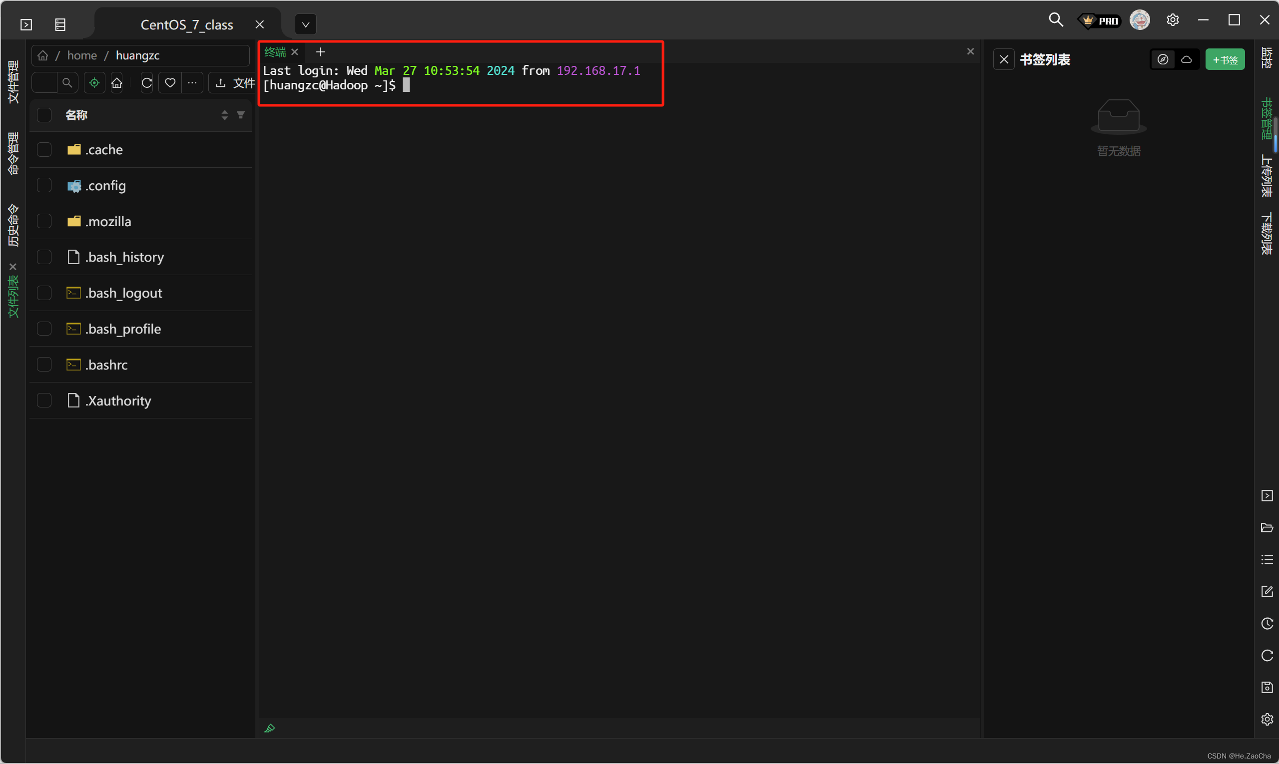Screen dimensions: 1279x764
Task: Open the filter funnel in name header
Action: click(x=240, y=115)
